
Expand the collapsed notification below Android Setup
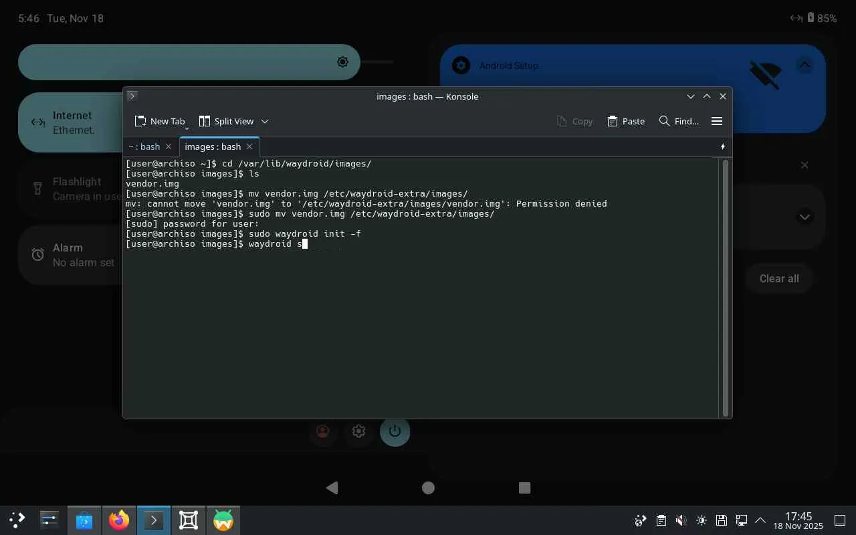[x=805, y=217]
